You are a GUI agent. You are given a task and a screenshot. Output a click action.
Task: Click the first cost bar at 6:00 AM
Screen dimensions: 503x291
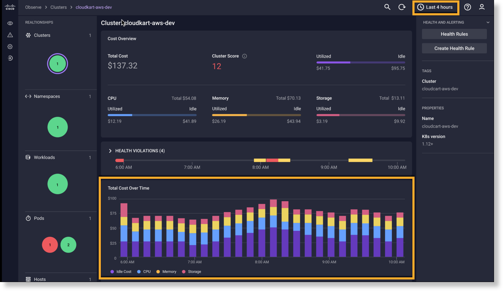(x=124, y=230)
